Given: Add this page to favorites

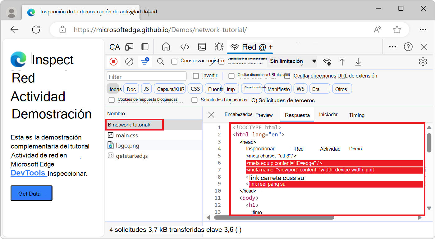Looking at the screenshot, I should coord(397,29).
